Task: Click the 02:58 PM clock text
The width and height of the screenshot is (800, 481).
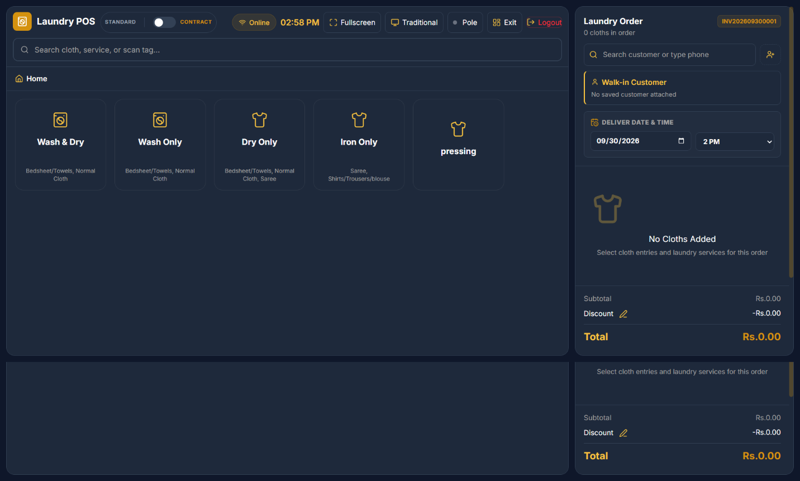Action: tap(300, 22)
